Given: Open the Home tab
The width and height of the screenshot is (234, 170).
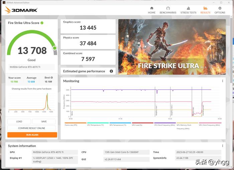Looking at the screenshot, I should 152,10.
